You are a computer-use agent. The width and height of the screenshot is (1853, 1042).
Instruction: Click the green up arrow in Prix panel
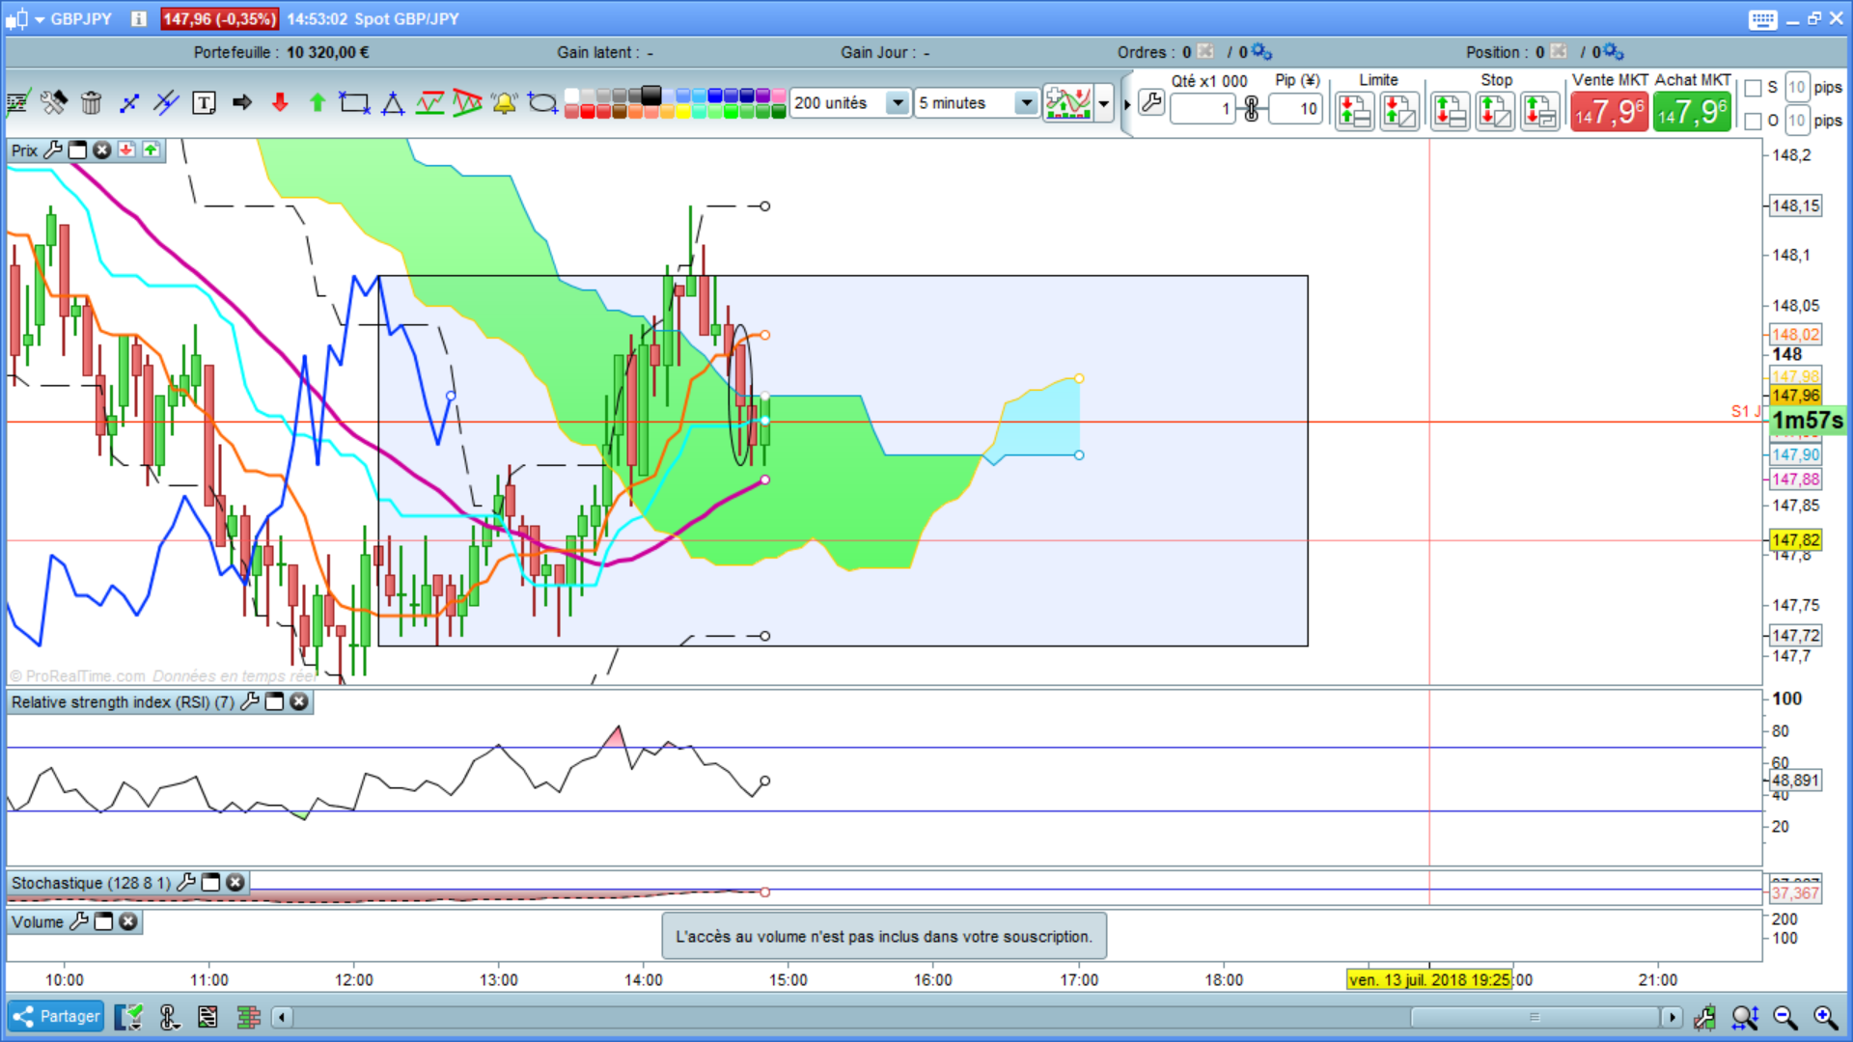click(x=152, y=151)
